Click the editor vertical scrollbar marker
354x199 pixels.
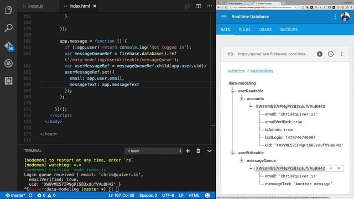coord(213,125)
